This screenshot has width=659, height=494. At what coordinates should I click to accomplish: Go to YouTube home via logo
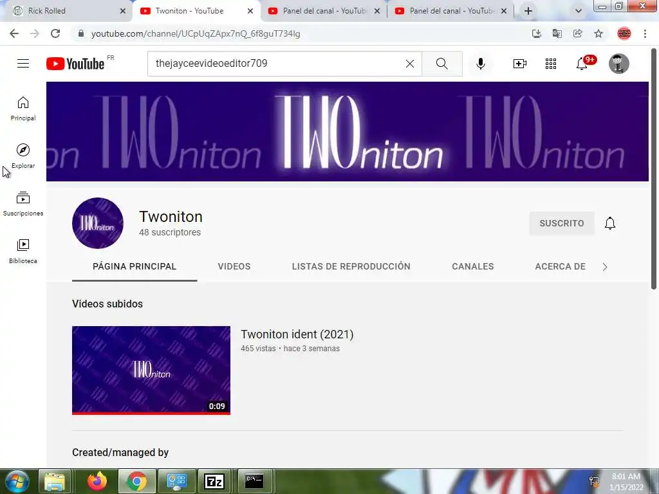coord(75,64)
